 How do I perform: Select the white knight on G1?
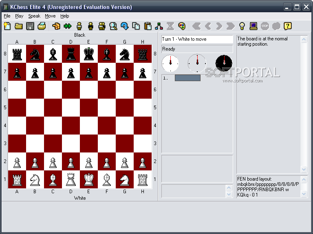click(125, 179)
